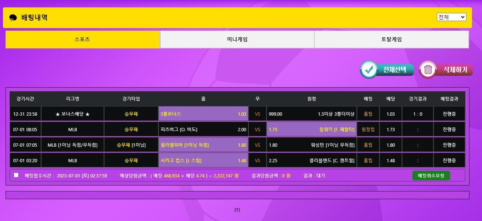Switch to the 미니게임 tab

(x=237, y=40)
